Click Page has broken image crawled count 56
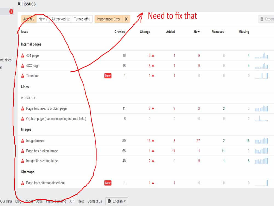Viewport: 274px width, 206px height. tap(124, 151)
